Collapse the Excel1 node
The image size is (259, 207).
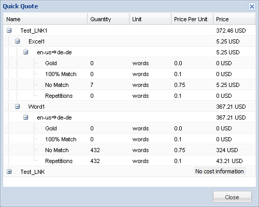(x=17, y=41)
